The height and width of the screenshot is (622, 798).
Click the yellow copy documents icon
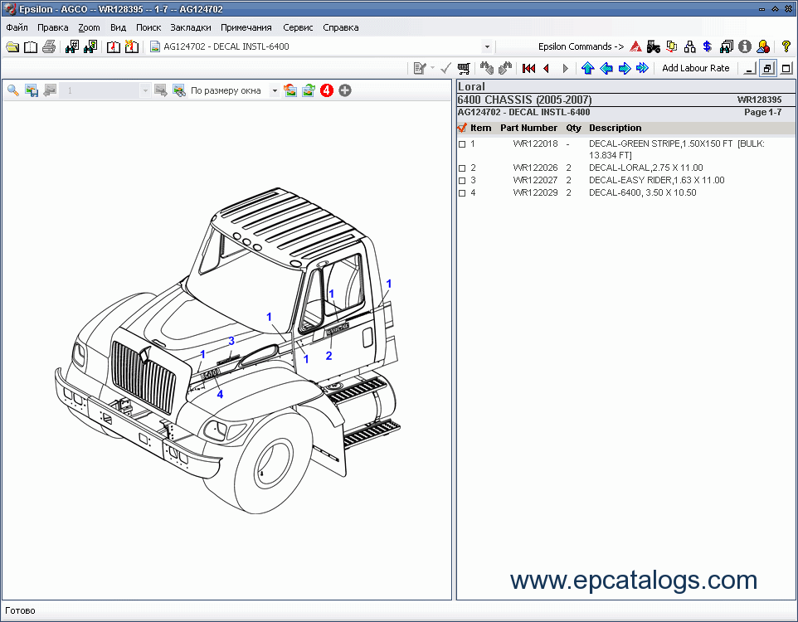[x=672, y=46]
